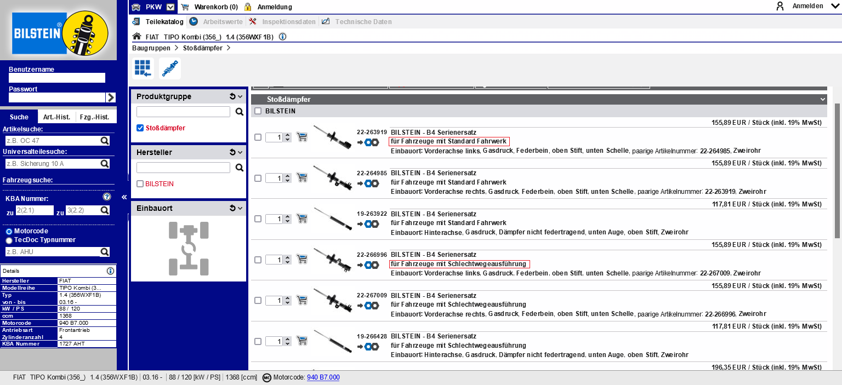Open the Warenkorb shopping cart
Viewport: 842px width, 385px height.
tap(210, 7)
